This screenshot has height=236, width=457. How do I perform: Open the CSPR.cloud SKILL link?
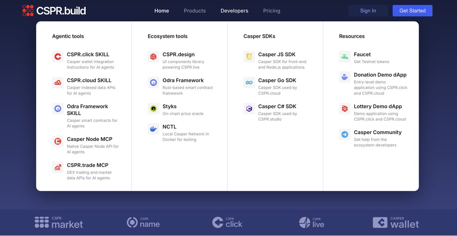[89, 80]
